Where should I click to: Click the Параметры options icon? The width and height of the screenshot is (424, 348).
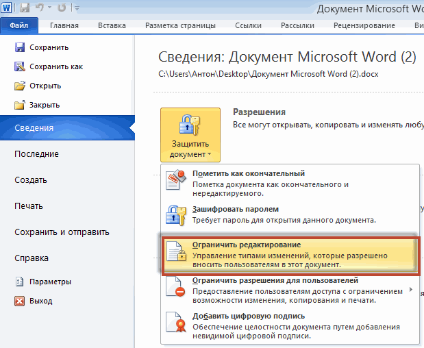[19, 282]
